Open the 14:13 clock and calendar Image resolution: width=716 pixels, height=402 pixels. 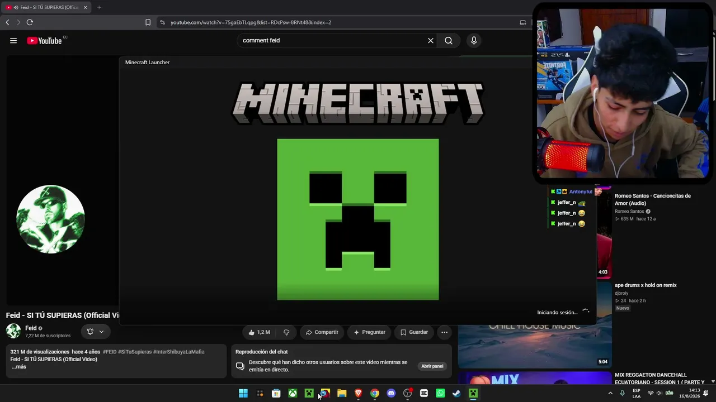[x=690, y=393]
